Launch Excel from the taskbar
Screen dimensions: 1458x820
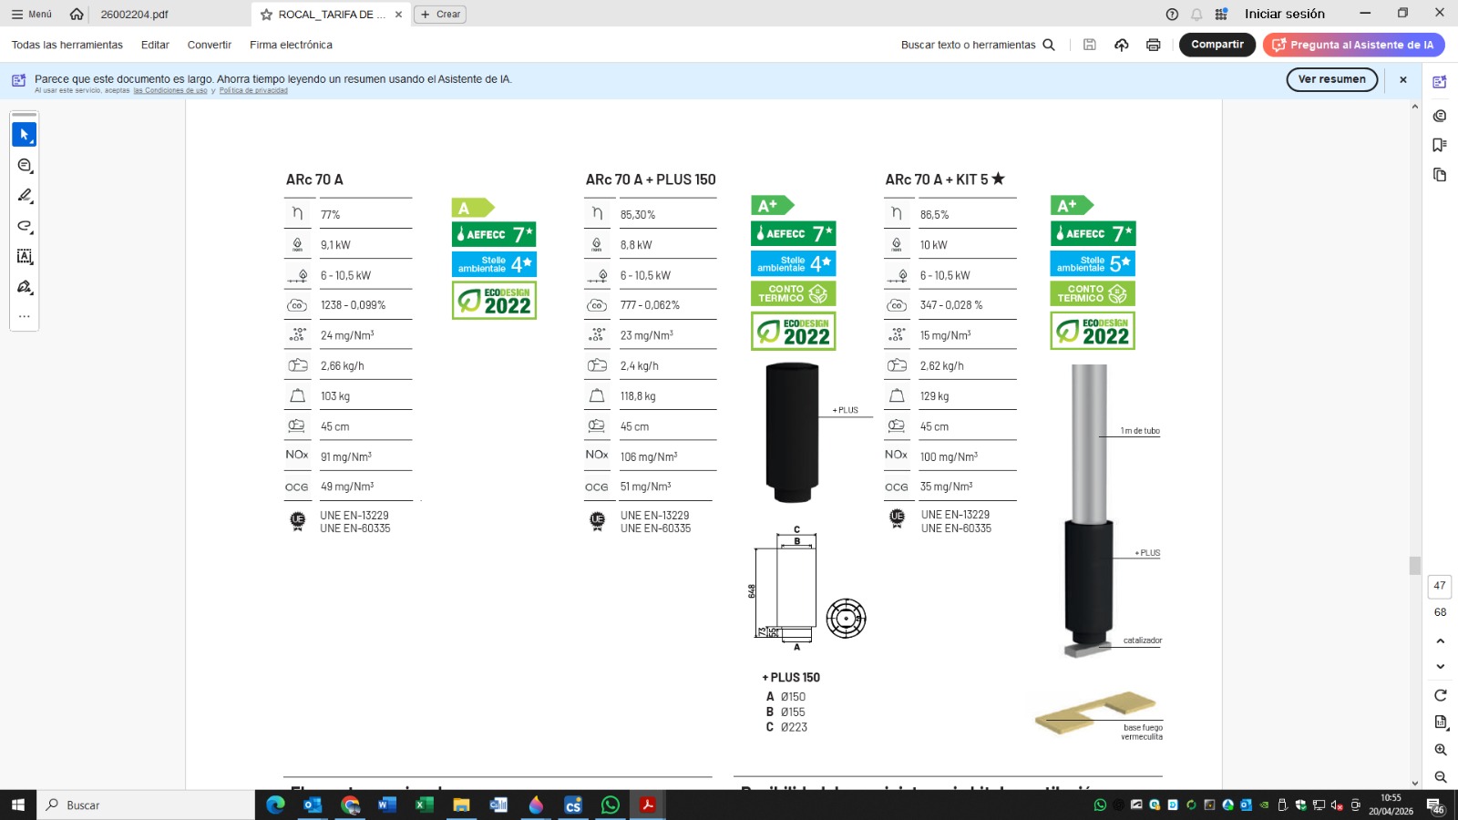click(x=425, y=805)
